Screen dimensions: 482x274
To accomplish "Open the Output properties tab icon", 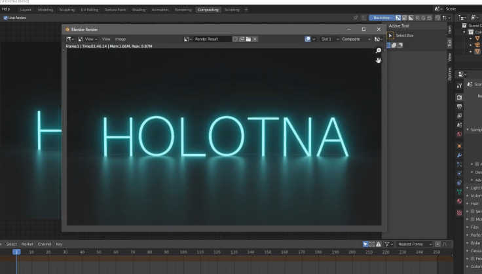I will click(459, 106).
